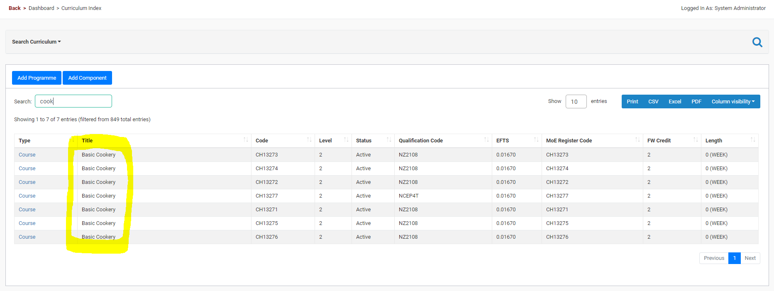
Task: Sort by FW Credit column arrows
Action: pyautogui.click(x=696, y=140)
